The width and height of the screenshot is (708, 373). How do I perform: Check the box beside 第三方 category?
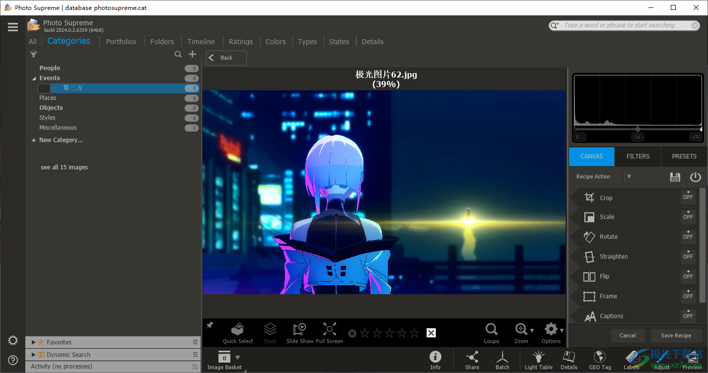point(44,88)
